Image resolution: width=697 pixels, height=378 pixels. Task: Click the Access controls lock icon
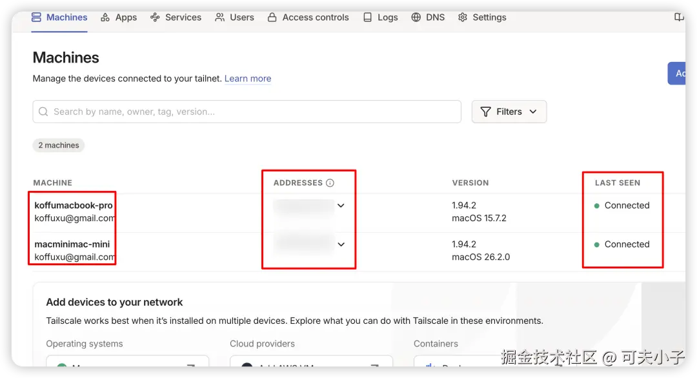[x=272, y=17]
